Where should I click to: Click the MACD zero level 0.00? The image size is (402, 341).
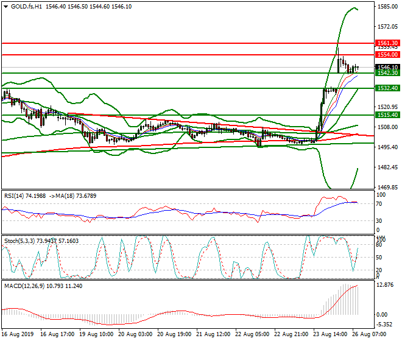[x=383, y=315]
